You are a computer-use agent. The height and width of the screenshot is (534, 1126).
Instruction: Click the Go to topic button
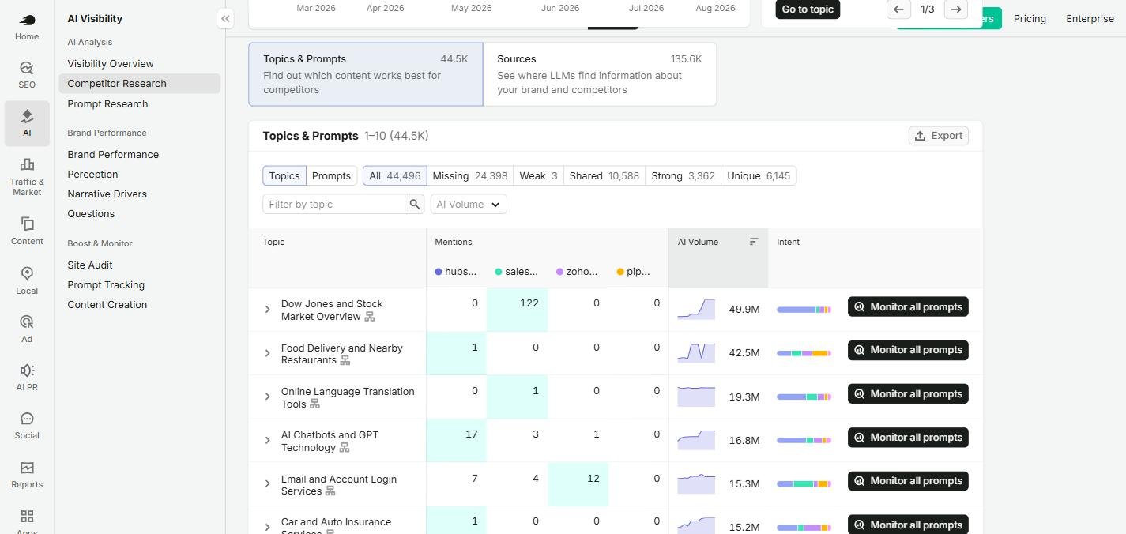click(x=808, y=9)
